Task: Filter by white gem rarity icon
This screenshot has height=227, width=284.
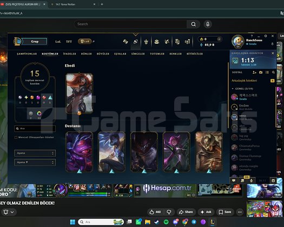Action: 20,97
